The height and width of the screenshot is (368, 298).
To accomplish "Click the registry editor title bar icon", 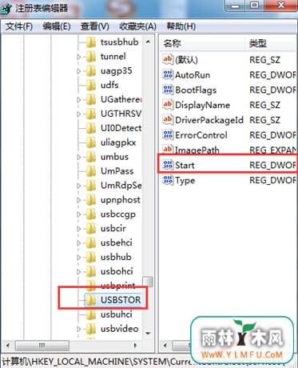I will [x=6, y=9].
